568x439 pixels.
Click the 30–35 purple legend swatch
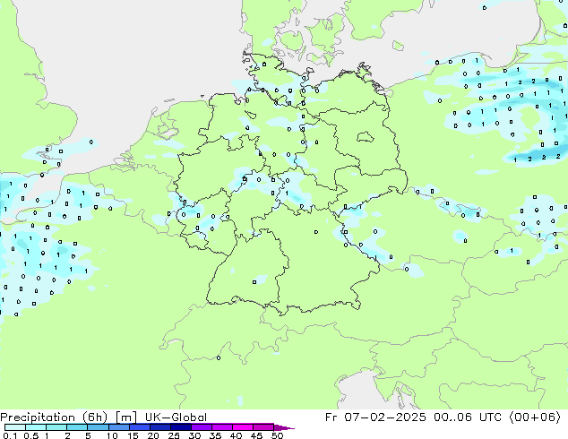(x=202, y=427)
